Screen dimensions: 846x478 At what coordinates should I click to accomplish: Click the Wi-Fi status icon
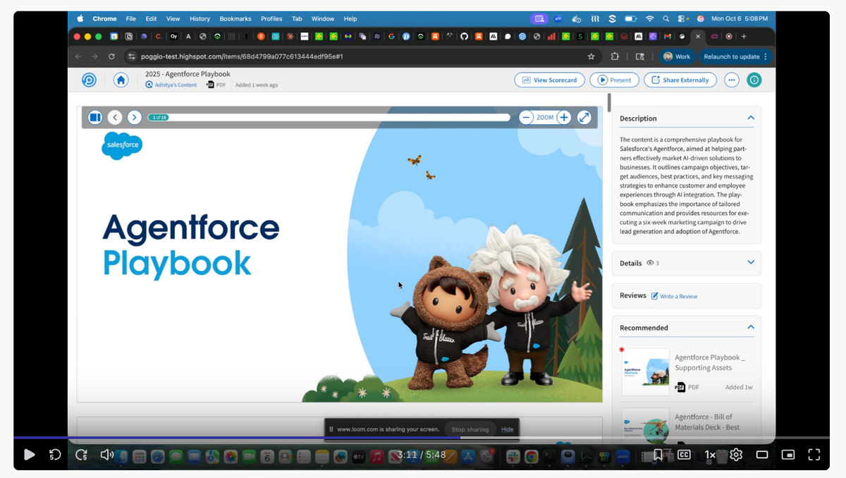649,19
